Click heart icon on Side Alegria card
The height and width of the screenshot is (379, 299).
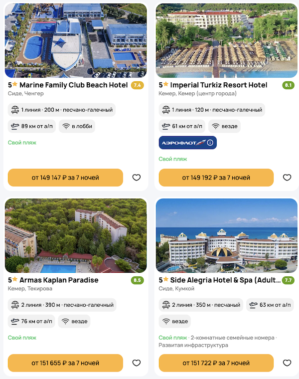click(287, 363)
